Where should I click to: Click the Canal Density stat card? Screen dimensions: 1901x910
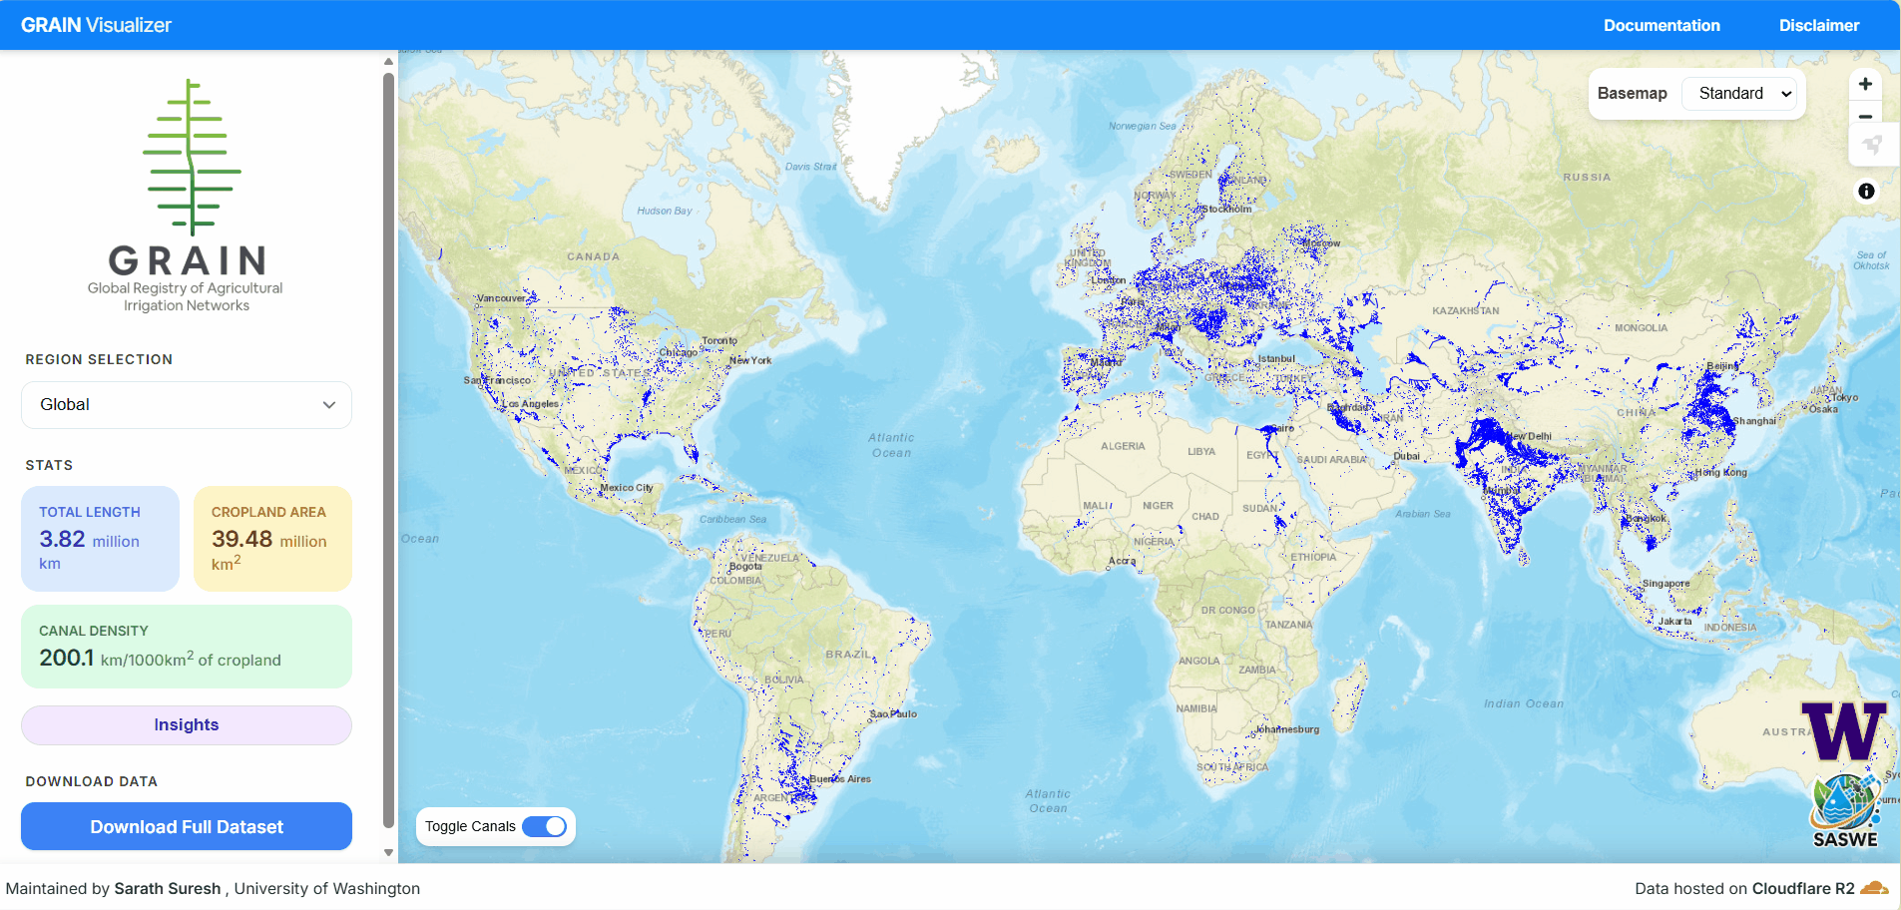click(x=186, y=646)
